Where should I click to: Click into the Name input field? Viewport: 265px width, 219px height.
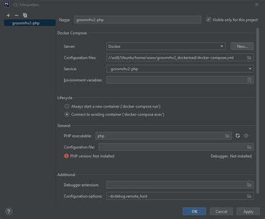point(138,20)
